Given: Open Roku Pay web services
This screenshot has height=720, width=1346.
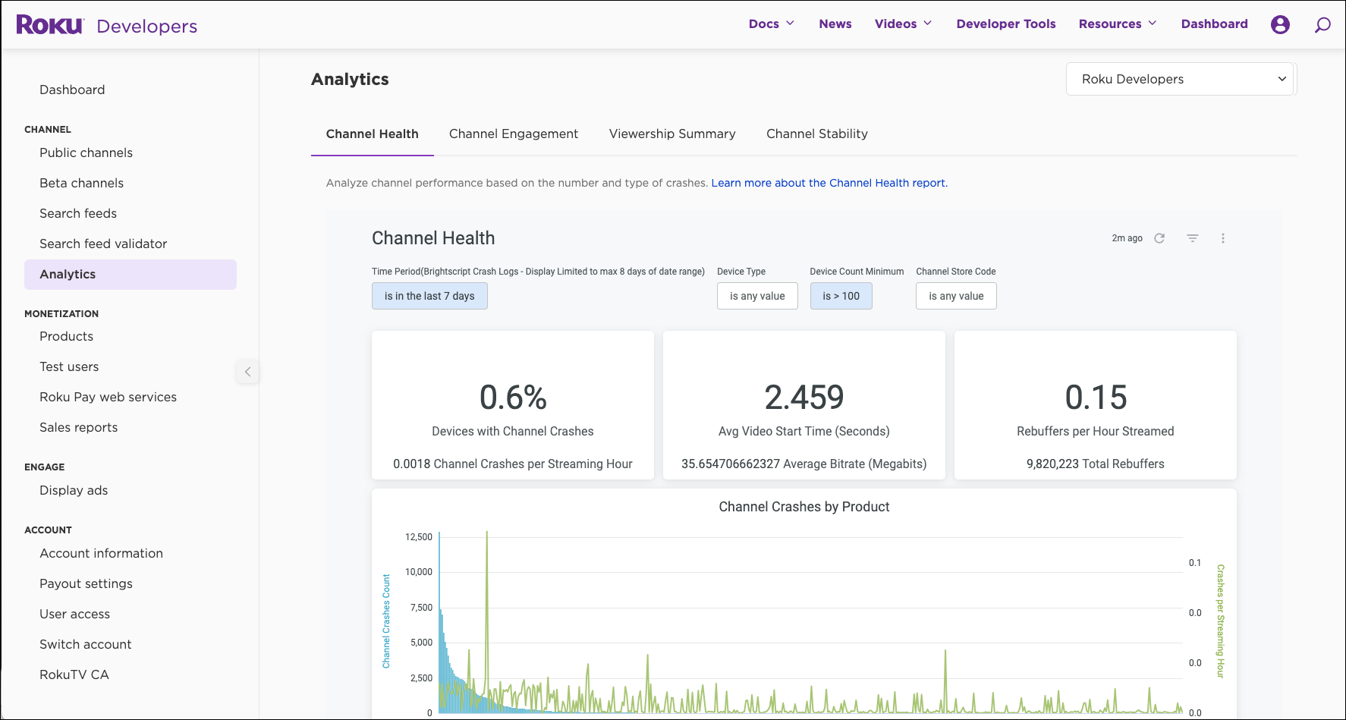Looking at the screenshot, I should (108, 397).
